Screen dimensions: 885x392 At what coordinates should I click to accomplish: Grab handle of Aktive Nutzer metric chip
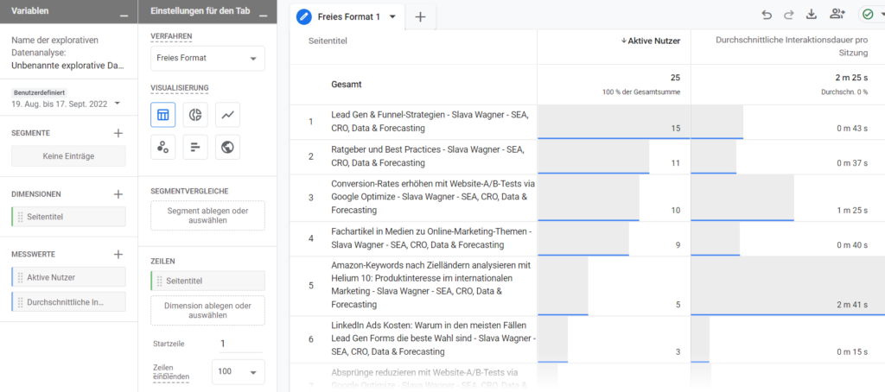coord(21,277)
